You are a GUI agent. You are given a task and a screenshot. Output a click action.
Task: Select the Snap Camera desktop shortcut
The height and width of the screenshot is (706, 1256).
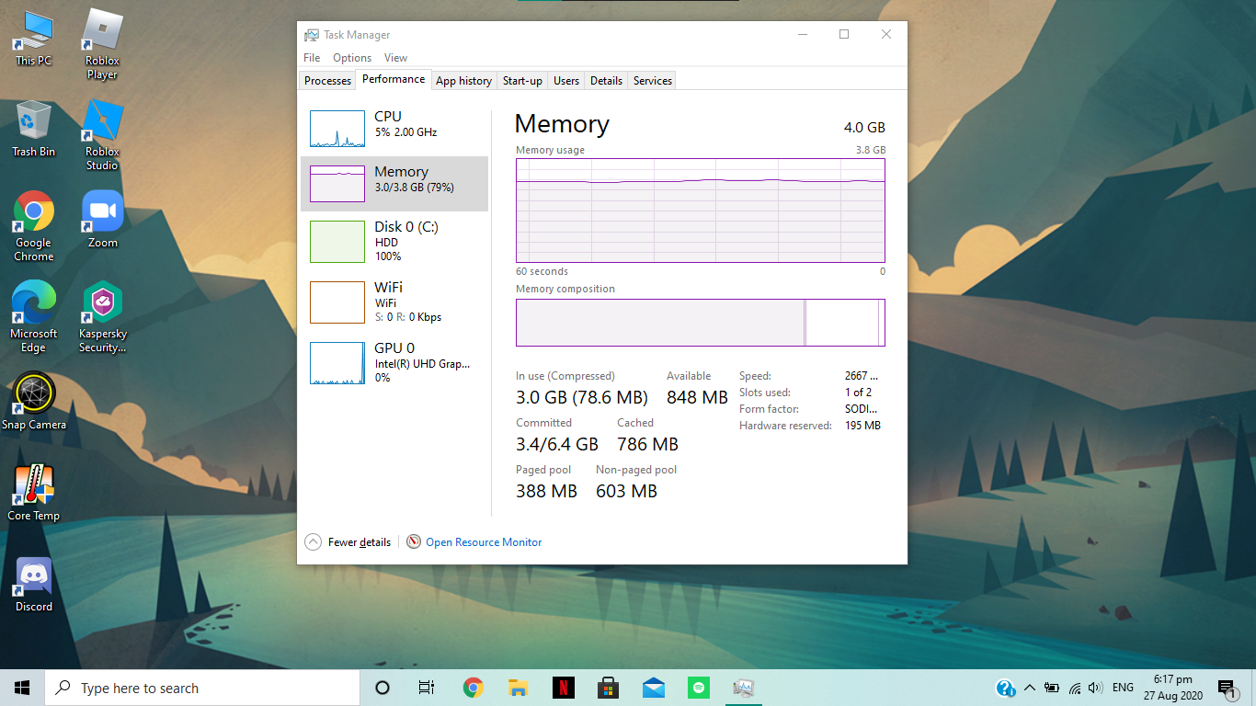point(34,401)
